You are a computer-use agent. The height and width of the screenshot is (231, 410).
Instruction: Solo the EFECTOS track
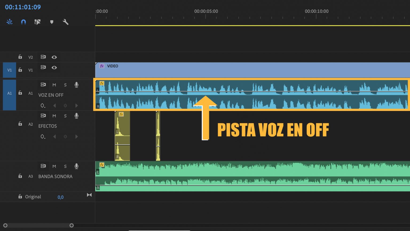[x=65, y=116]
